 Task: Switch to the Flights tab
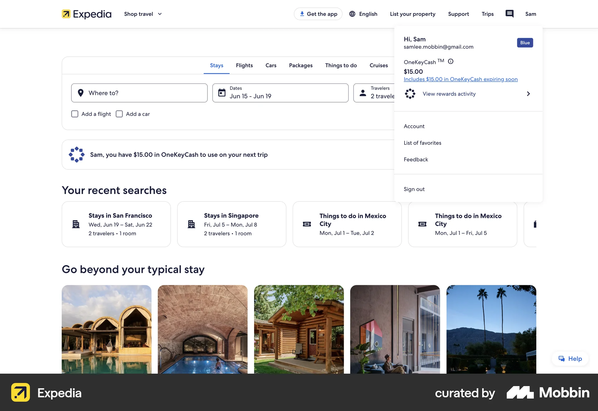244,65
